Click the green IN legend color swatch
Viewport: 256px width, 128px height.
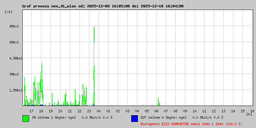(x=26, y=118)
